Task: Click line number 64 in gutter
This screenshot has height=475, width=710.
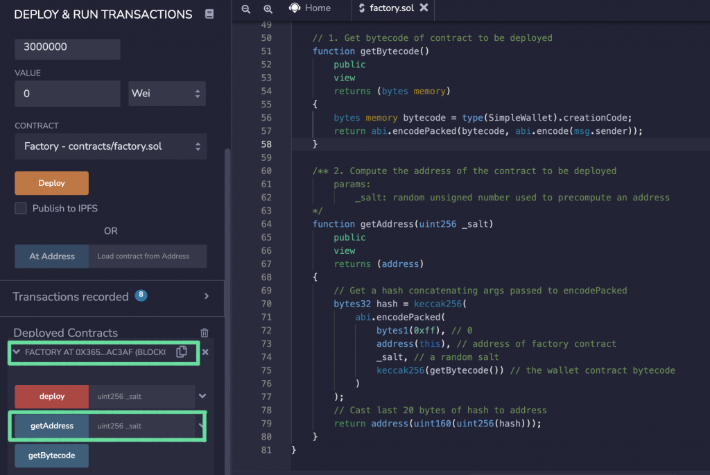Action: pyautogui.click(x=266, y=224)
